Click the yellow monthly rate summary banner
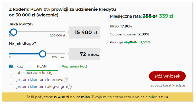 (97, 97)
